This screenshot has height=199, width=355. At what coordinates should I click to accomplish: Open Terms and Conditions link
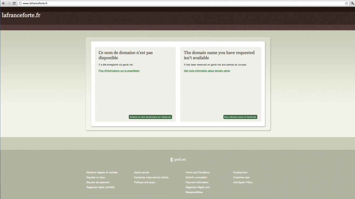coord(198,172)
